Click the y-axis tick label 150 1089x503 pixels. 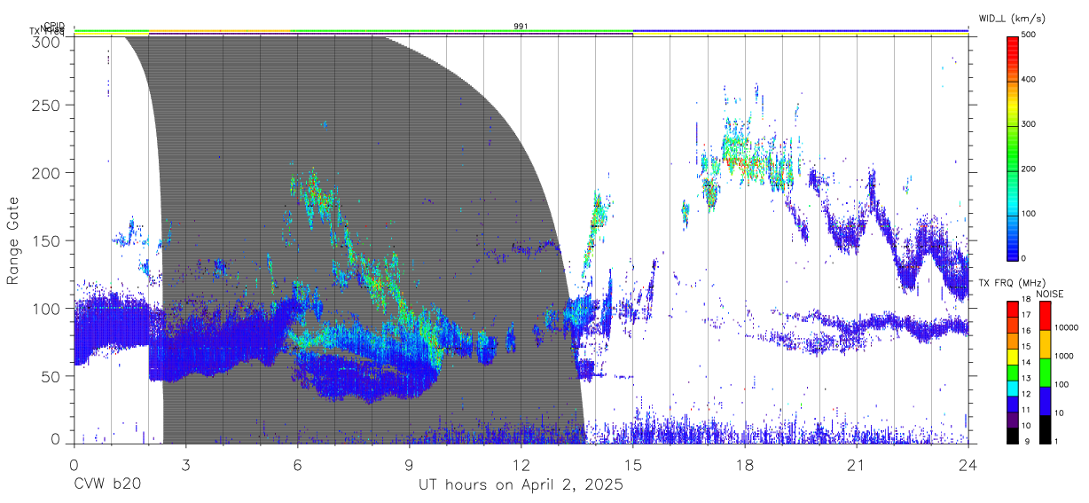coord(48,240)
